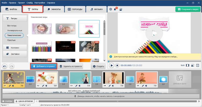
Task: Switch to the Музыка tab
Action: 96,9
